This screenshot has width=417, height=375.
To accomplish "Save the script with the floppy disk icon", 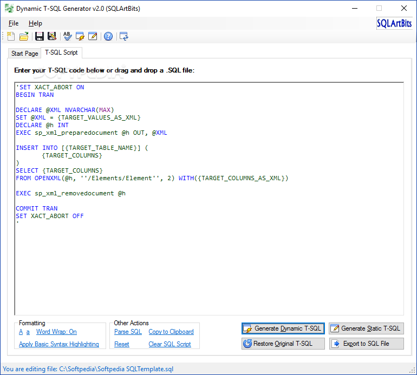I will (x=40, y=36).
